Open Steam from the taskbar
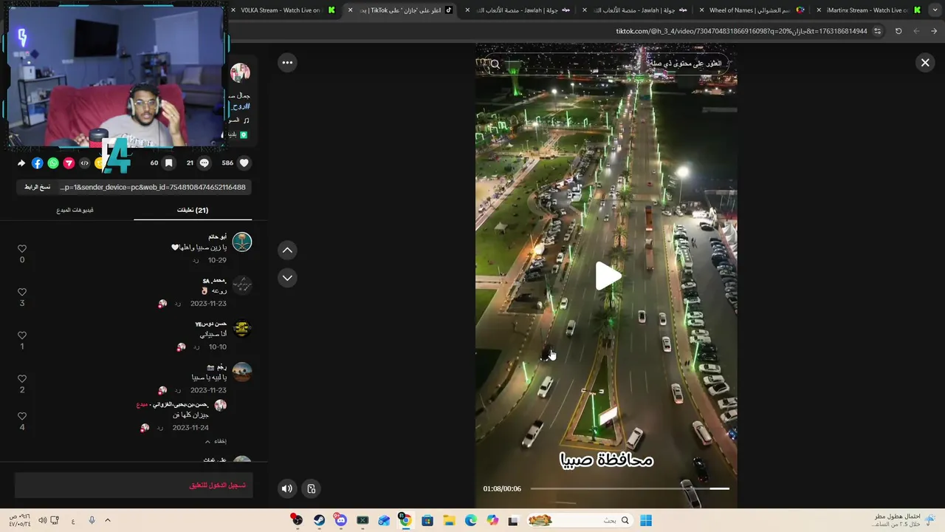The height and width of the screenshot is (532, 945). pyautogui.click(x=319, y=520)
